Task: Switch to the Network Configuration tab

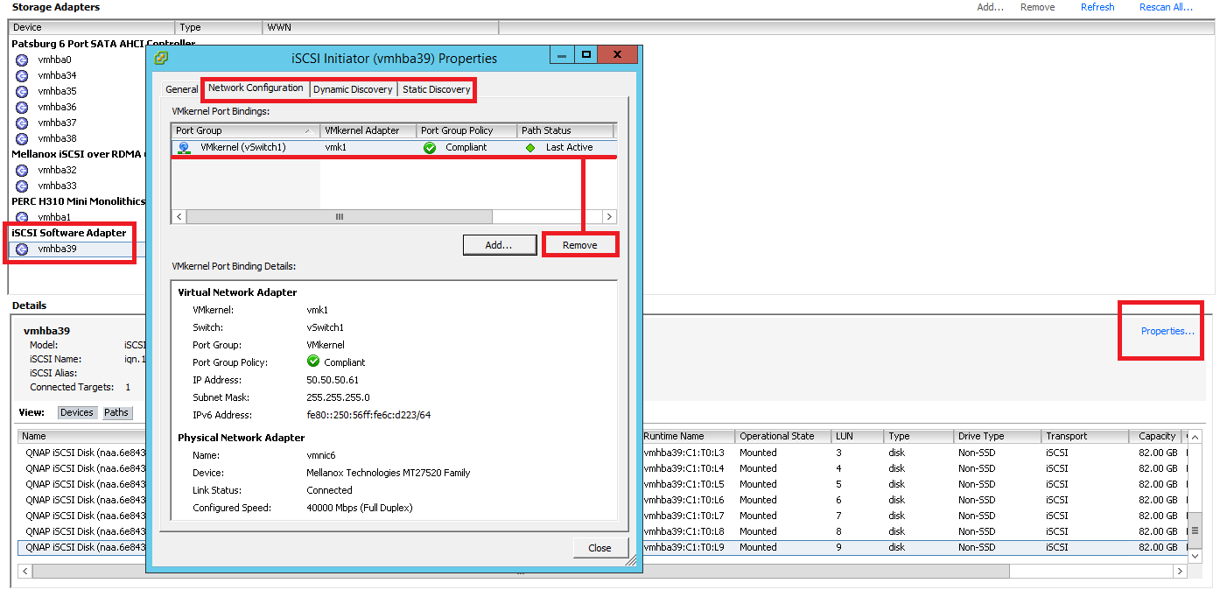Action: click(256, 88)
